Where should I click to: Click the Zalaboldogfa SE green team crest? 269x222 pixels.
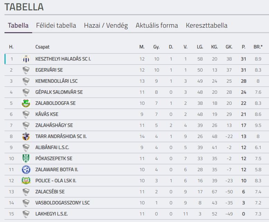(26, 103)
